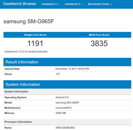Image resolution: width=133 pixels, height=130 pixels.
Task: Select the Single-Core Score header
Action: pyautogui.click(x=35, y=35)
